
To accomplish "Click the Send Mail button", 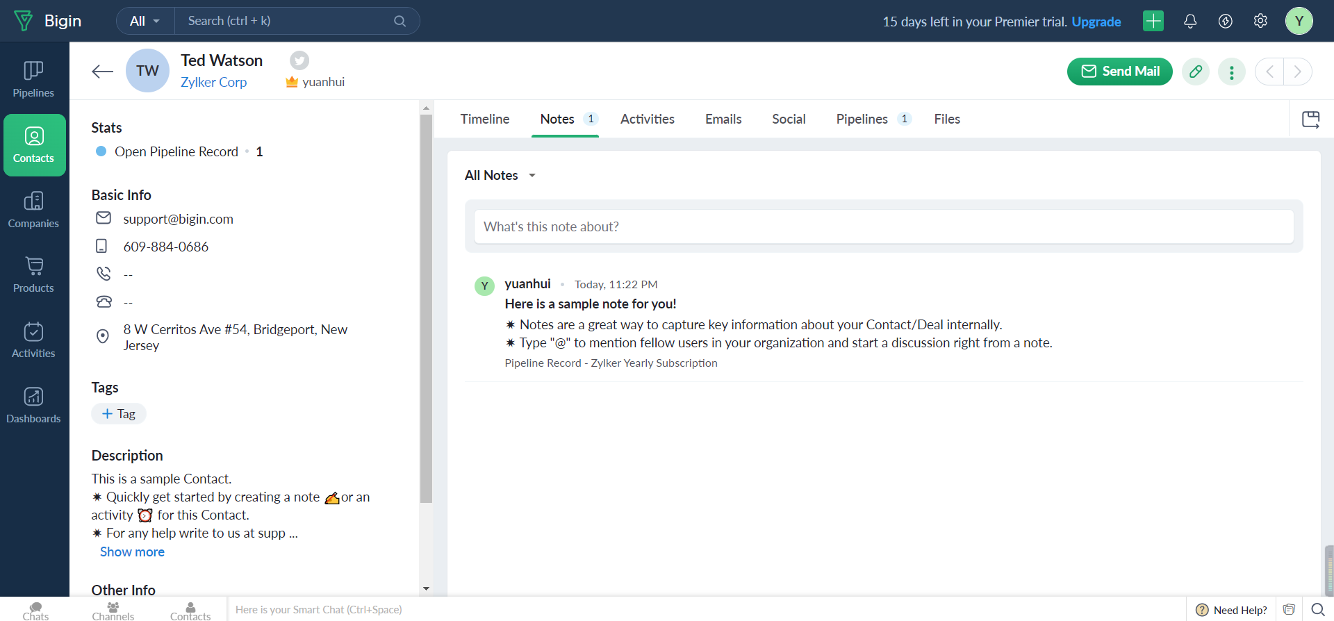I will click(1119, 72).
